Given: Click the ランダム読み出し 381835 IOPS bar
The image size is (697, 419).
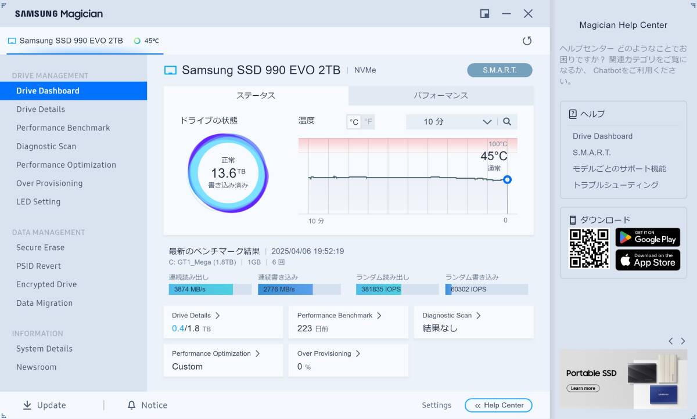Looking at the screenshot, I should (397, 289).
